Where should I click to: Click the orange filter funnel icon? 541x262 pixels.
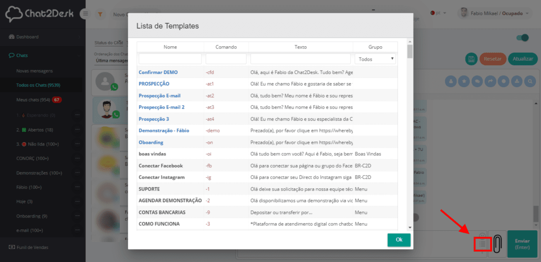coord(100,14)
